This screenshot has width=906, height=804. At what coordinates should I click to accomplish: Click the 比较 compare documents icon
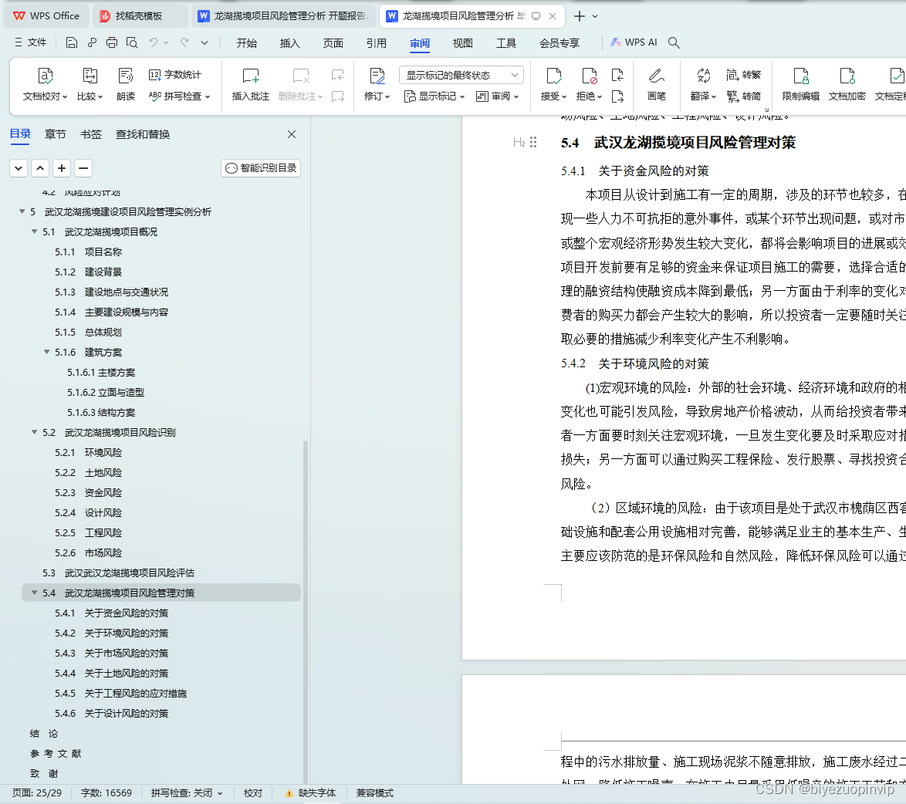point(90,84)
